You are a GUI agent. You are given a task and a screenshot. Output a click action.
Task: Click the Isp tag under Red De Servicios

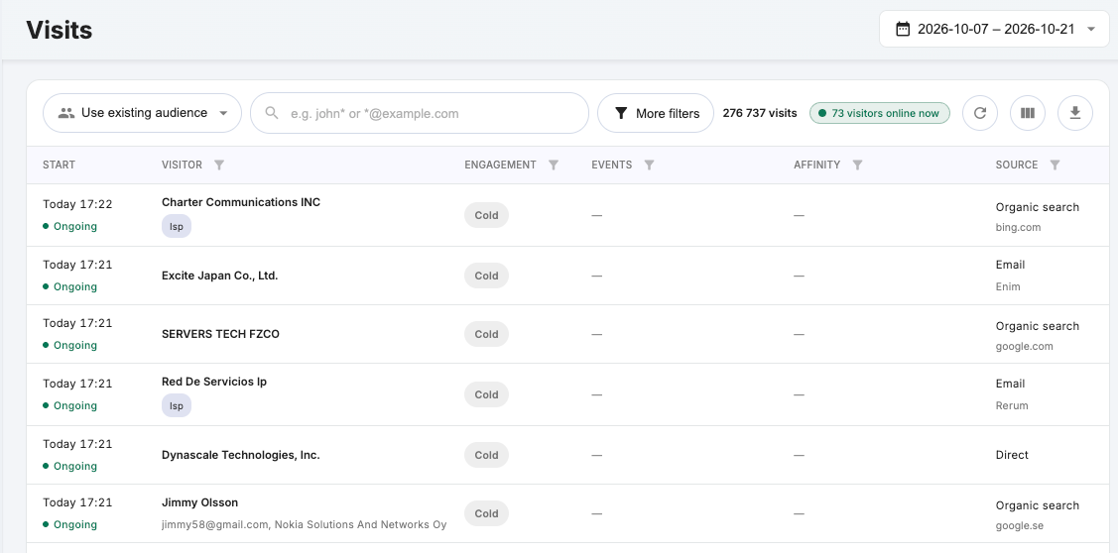(x=177, y=406)
